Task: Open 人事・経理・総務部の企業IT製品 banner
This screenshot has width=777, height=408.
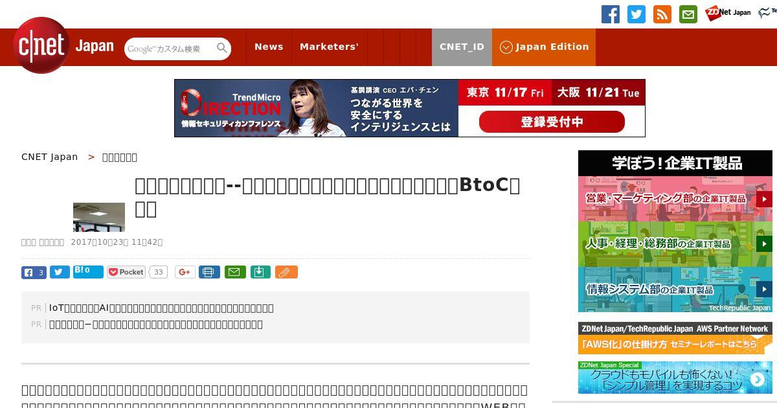Action: 675,244
